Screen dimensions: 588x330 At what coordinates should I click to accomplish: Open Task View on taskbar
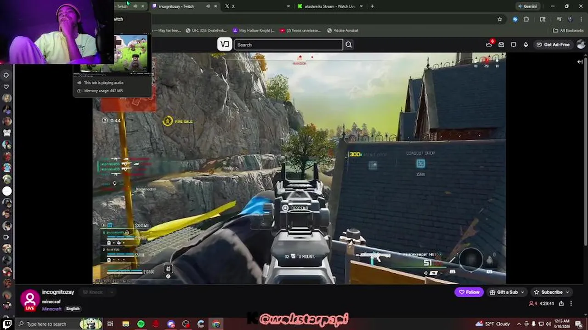coord(110,324)
